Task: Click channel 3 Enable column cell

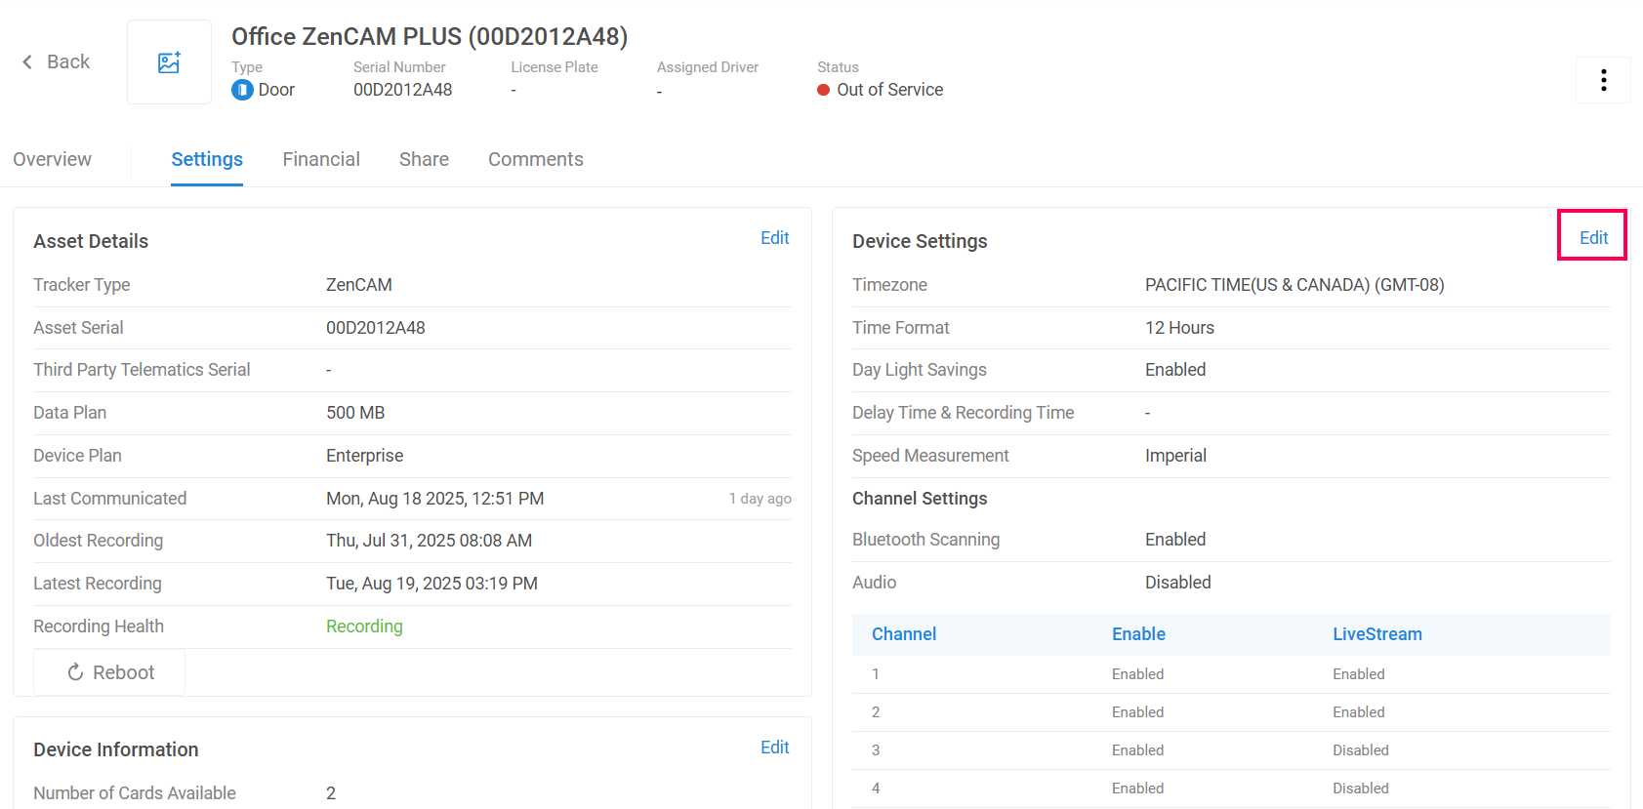Action: 1138,750
